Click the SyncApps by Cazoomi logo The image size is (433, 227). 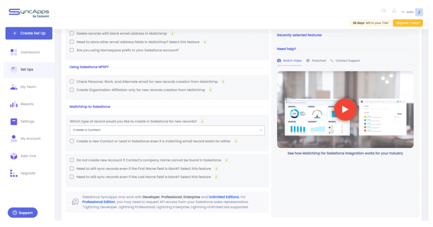click(x=29, y=13)
